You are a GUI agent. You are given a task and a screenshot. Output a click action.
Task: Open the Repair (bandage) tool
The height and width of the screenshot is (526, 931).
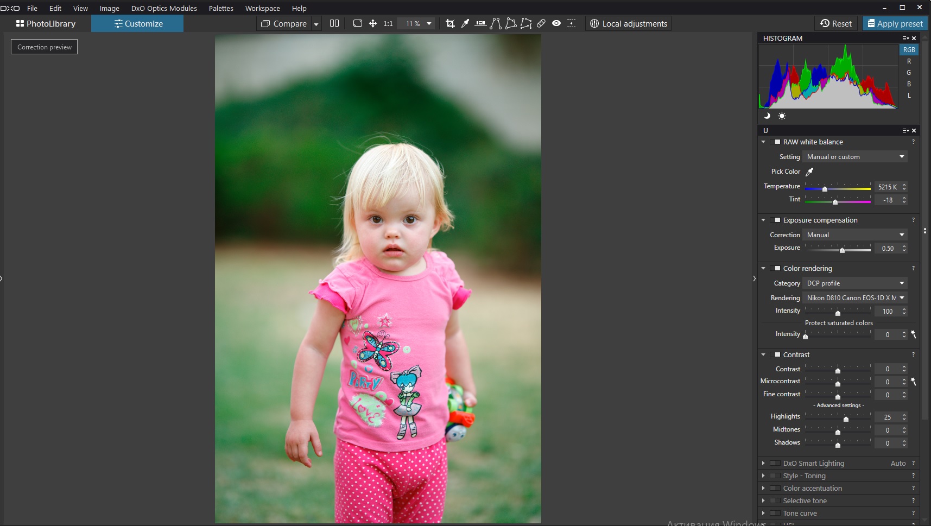click(541, 23)
